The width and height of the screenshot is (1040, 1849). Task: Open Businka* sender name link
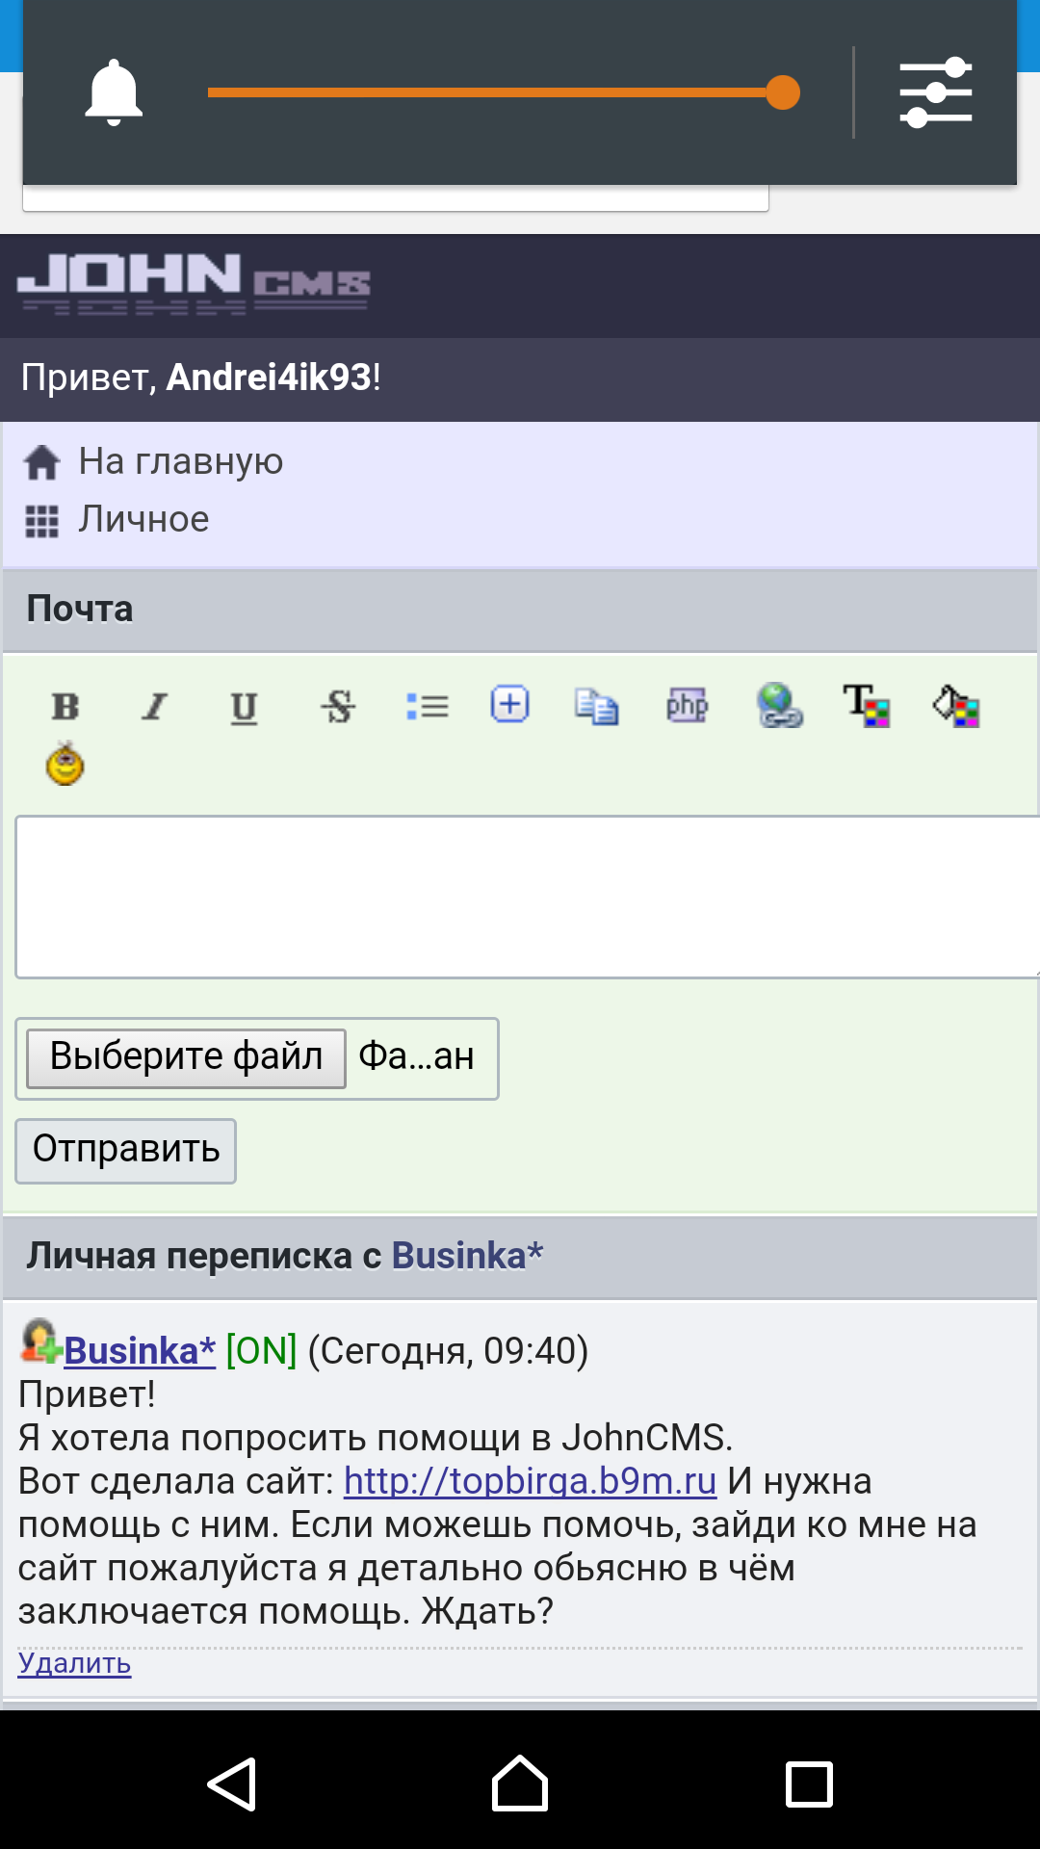click(140, 1351)
